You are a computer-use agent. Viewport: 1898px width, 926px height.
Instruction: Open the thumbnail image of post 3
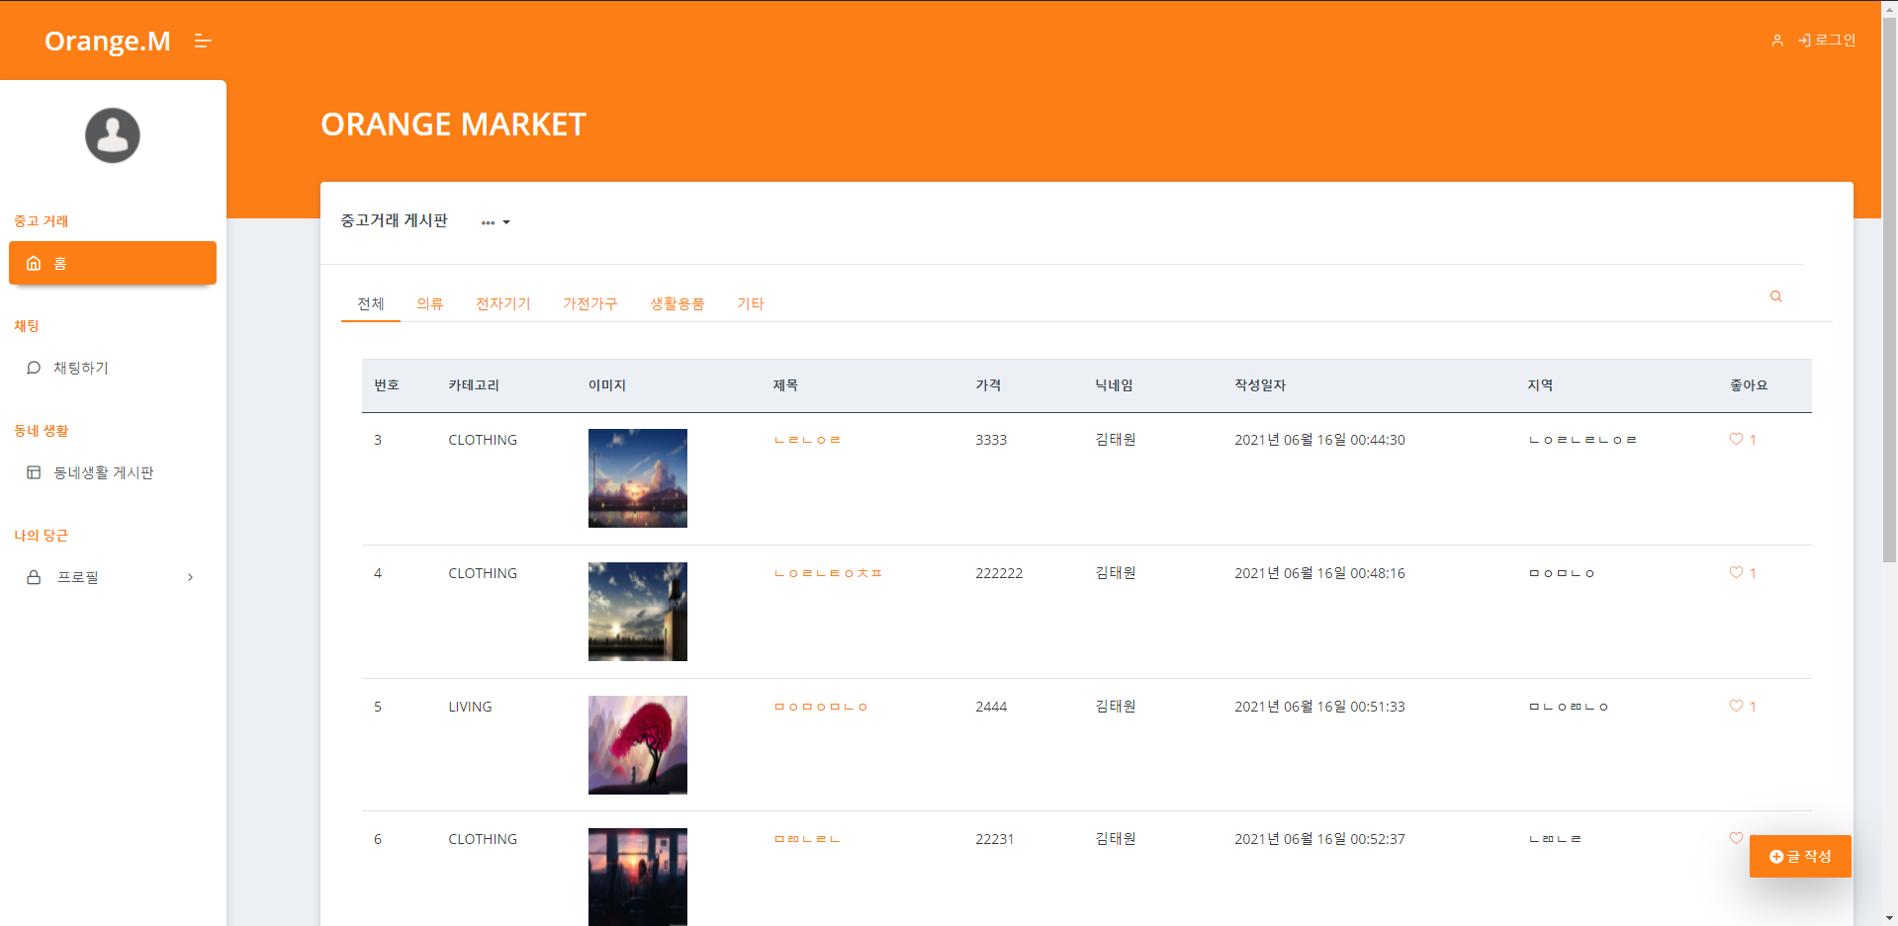[x=638, y=478]
